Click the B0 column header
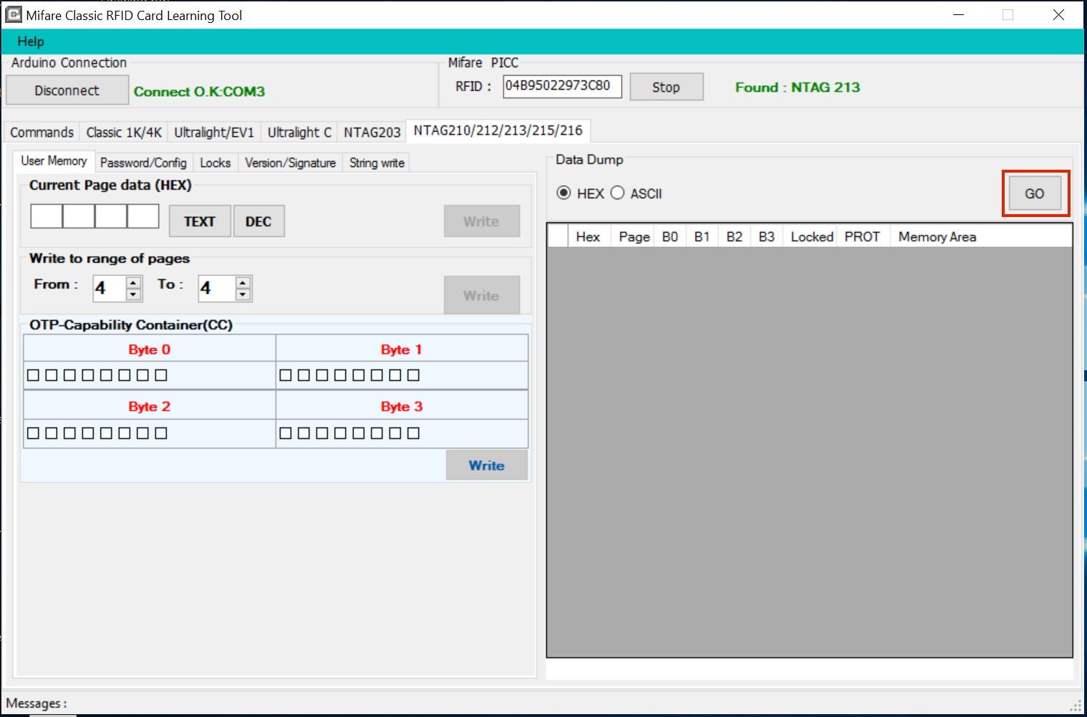1087x717 pixels. pos(670,236)
